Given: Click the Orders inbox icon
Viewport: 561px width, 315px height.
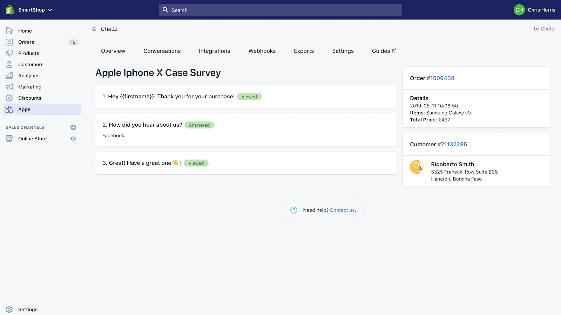Looking at the screenshot, I should tap(9, 42).
